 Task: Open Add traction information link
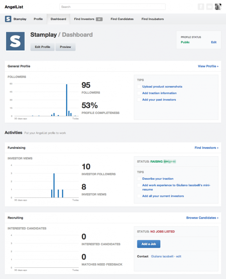click(x=159, y=93)
